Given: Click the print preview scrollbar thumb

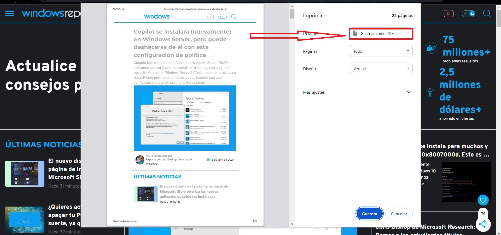Looking at the screenshot, I should coord(292,14).
